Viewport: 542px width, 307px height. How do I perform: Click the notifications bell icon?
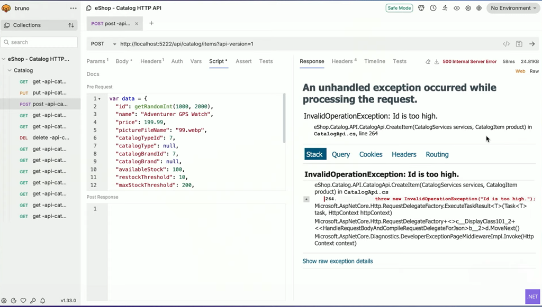(42, 301)
